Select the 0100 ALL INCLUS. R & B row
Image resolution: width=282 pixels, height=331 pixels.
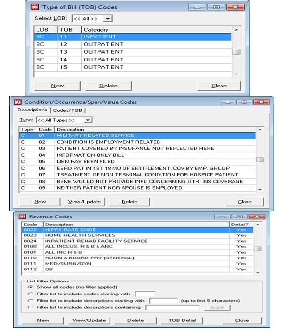click(137, 246)
